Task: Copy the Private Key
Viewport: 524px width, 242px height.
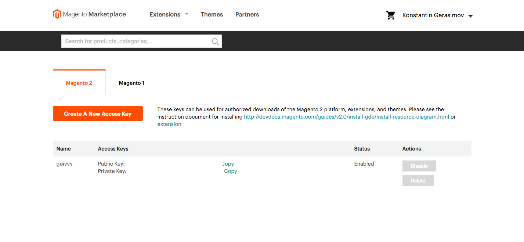Action: point(231,171)
